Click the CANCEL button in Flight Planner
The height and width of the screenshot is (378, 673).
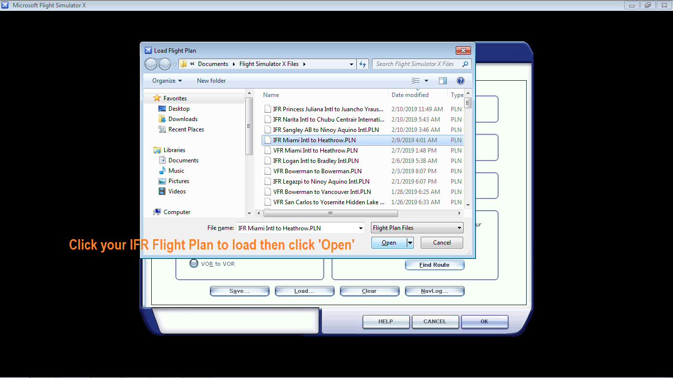click(435, 321)
